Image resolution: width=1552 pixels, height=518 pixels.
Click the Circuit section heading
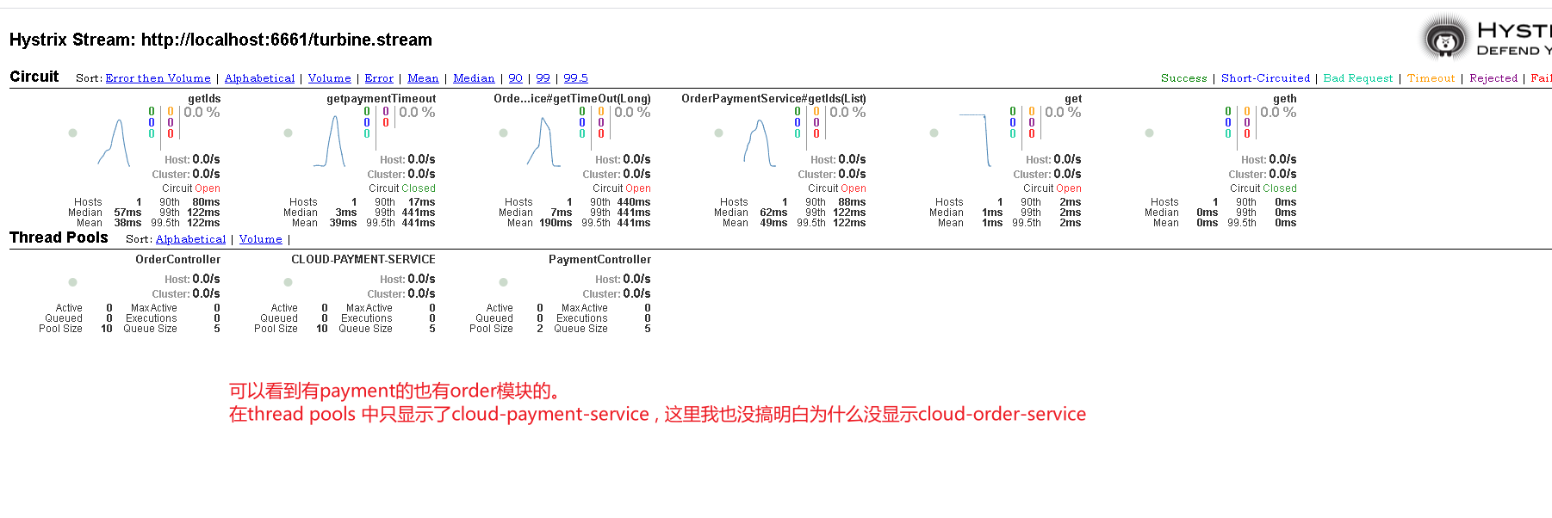coord(34,77)
